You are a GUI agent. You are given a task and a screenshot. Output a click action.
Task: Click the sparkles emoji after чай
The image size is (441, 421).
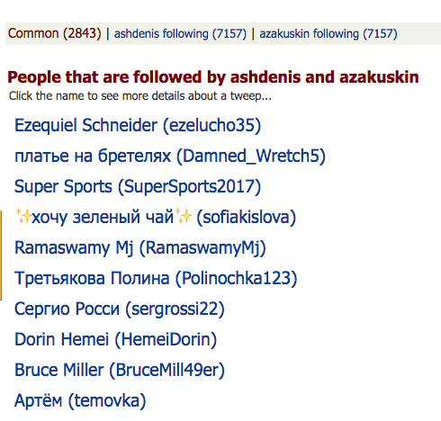[x=184, y=216]
